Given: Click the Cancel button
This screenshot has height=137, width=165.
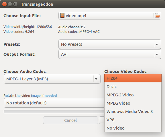Looking at the screenshot, I should click(70, 120).
